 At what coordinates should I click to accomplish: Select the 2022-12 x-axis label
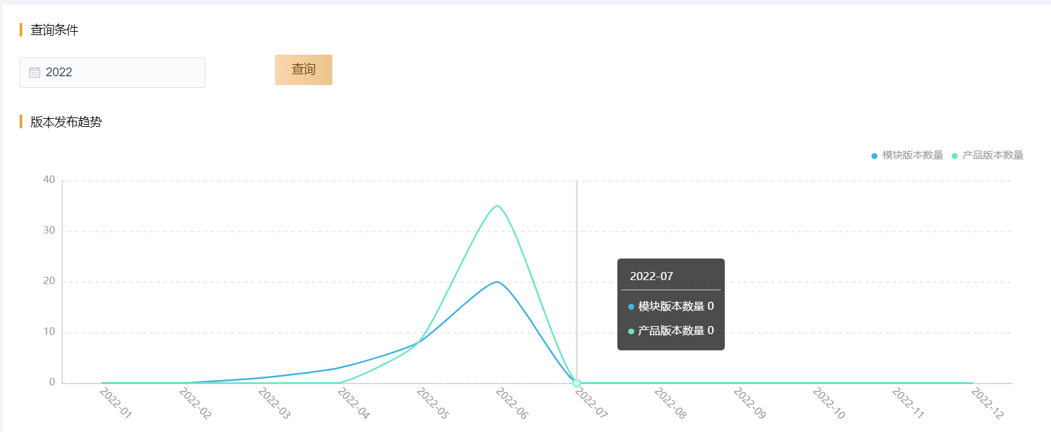[x=986, y=404]
